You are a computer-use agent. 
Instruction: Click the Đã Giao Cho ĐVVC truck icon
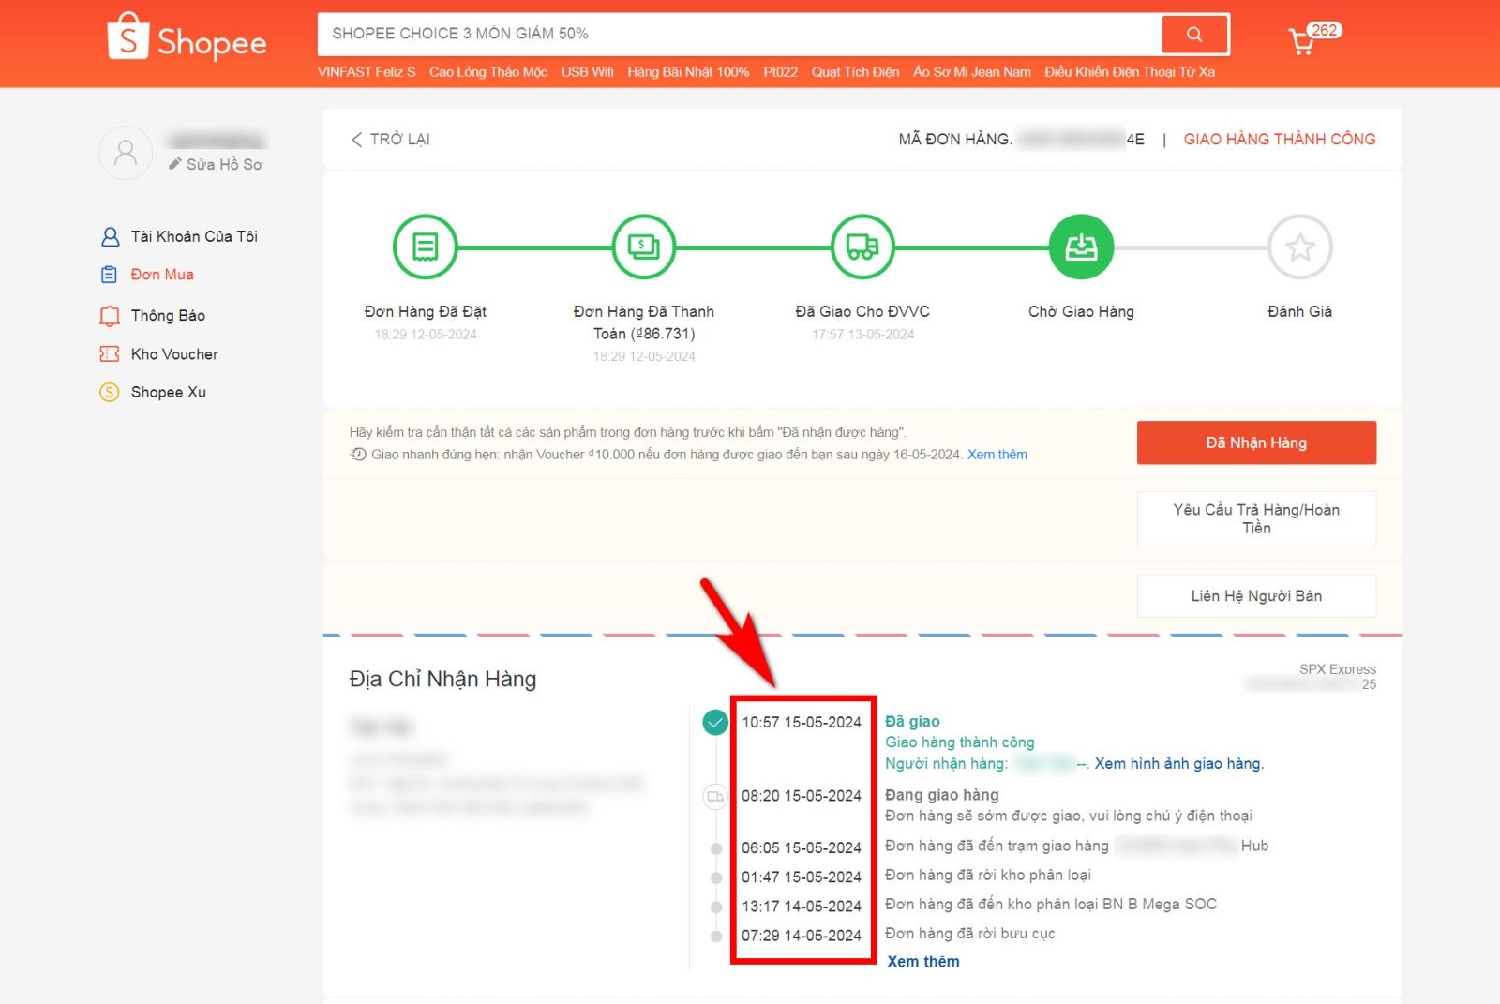pyautogui.click(x=862, y=247)
